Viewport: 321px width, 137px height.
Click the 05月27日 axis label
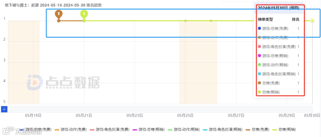click(236, 115)
